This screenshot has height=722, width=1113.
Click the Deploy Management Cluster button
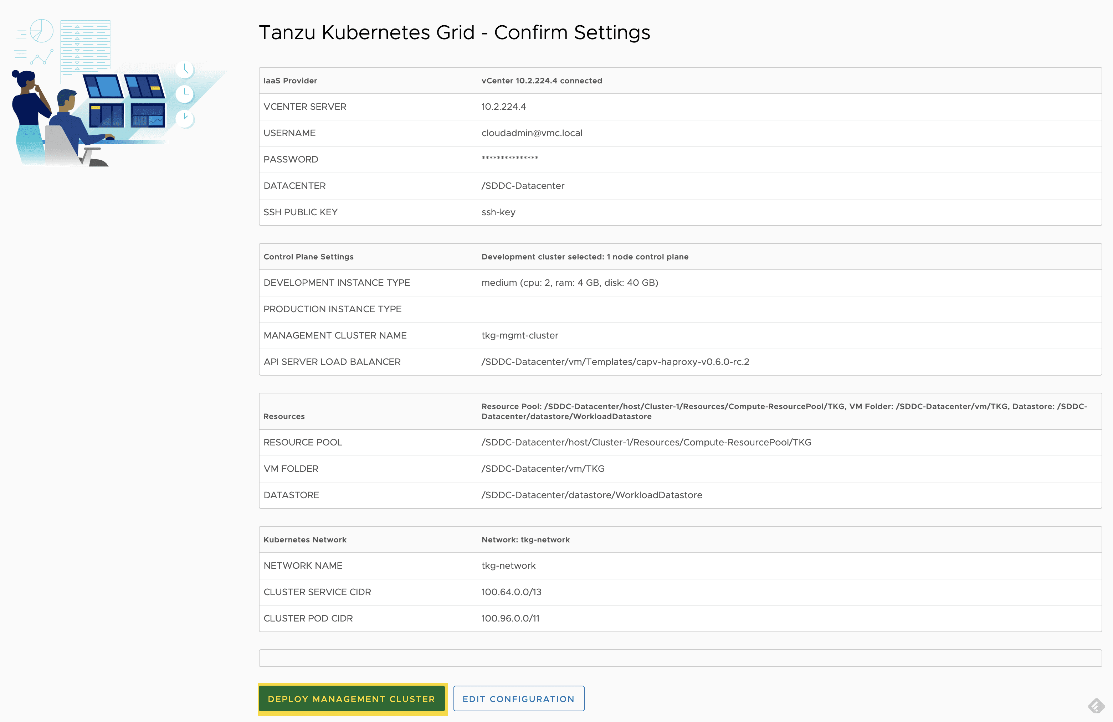click(352, 698)
